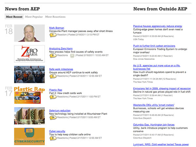The height and width of the screenshot is (147, 196).
Task: Click the 'USA Today' source label
Action: [x=139, y=40]
